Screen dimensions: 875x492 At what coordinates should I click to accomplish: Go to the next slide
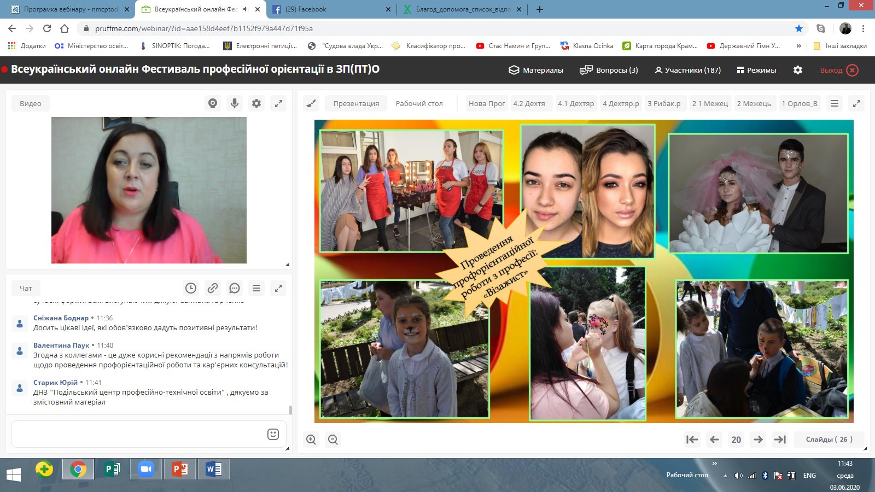pyautogui.click(x=758, y=440)
